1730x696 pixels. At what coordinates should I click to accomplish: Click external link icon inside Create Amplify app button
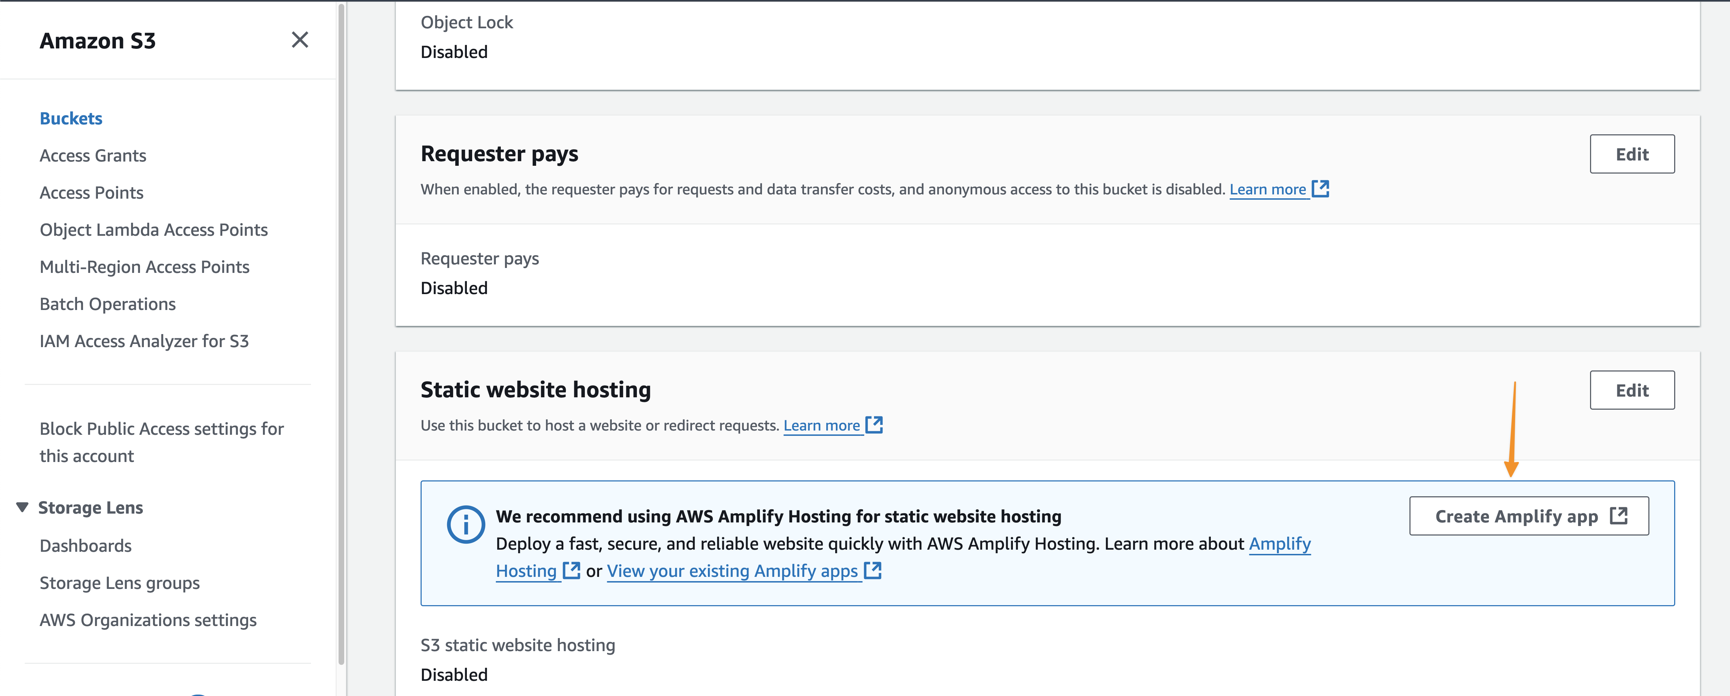coord(1619,516)
